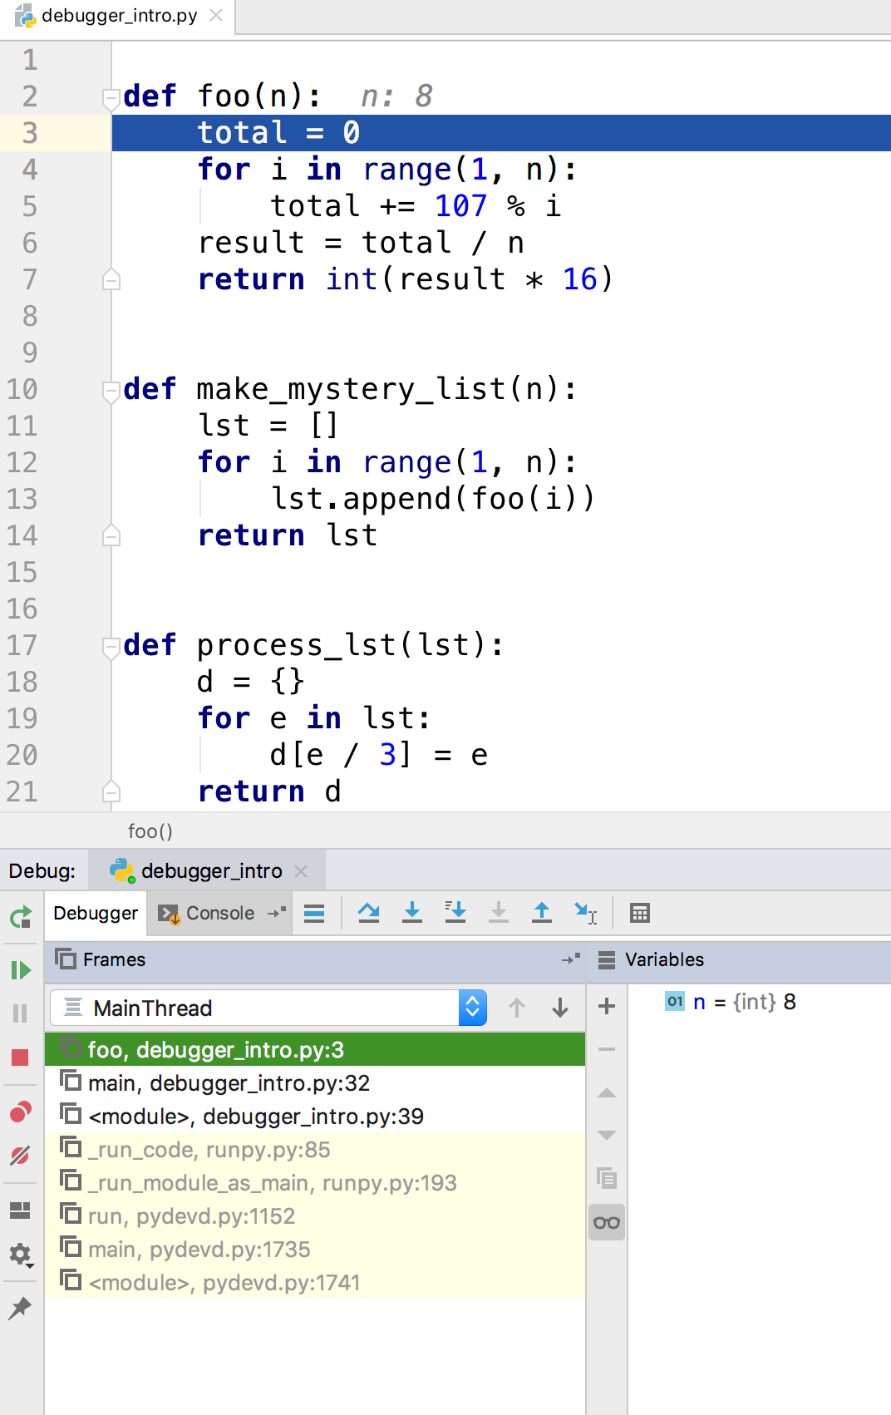Open debugger Settings gear icon
The width and height of the screenshot is (891, 1415).
tap(21, 1255)
